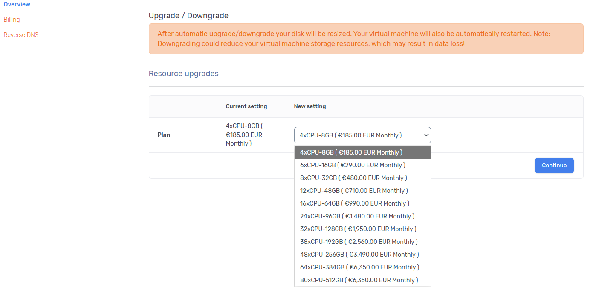
Task: Pick the 32xCPU-128GB plan option
Action: [x=358, y=229]
